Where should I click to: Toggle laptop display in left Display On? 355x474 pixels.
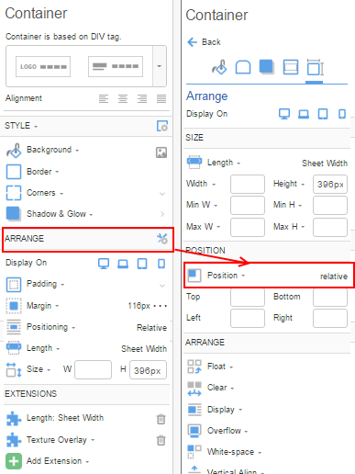click(x=123, y=264)
